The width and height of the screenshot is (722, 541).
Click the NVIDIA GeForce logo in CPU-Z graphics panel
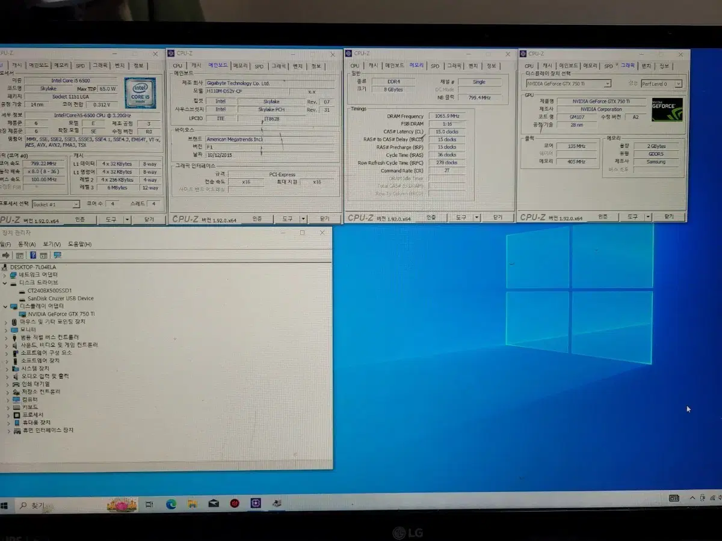tap(666, 111)
